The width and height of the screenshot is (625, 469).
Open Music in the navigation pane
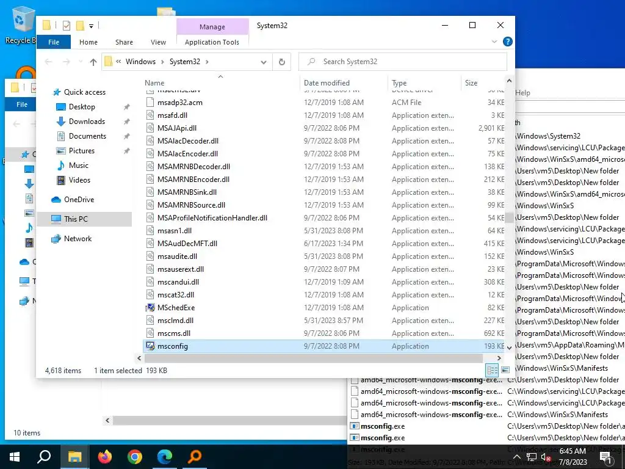pos(79,165)
